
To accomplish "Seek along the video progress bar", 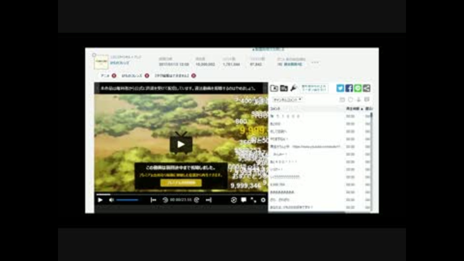I will point(181,194).
